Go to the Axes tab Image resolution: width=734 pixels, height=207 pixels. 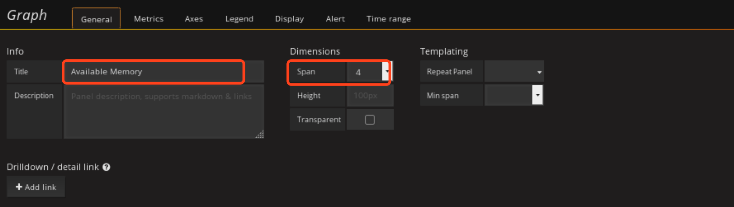click(x=194, y=19)
